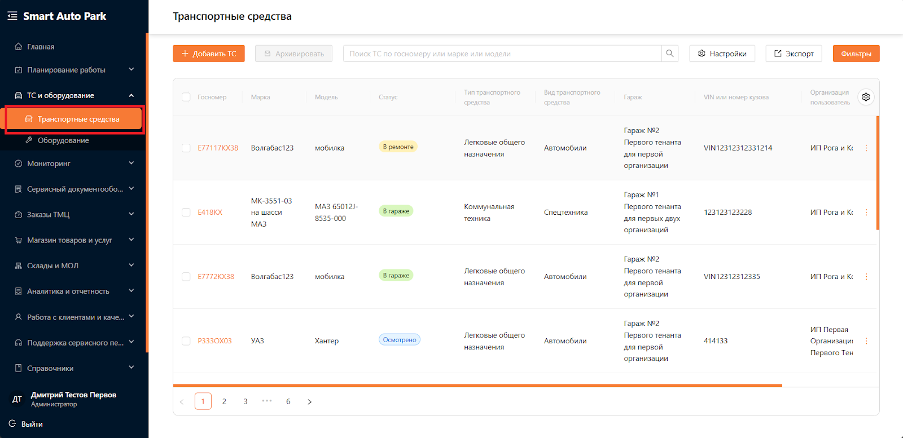Click the hamburger menu icon beside Smart Auto Park

click(12, 16)
